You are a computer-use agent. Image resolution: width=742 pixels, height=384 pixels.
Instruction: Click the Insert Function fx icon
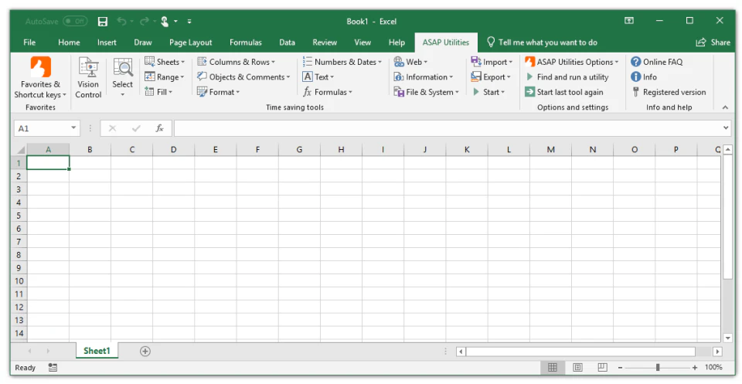click(x=160, y=128)
